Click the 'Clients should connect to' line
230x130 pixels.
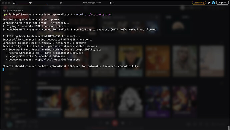click(x=71, y=66)
